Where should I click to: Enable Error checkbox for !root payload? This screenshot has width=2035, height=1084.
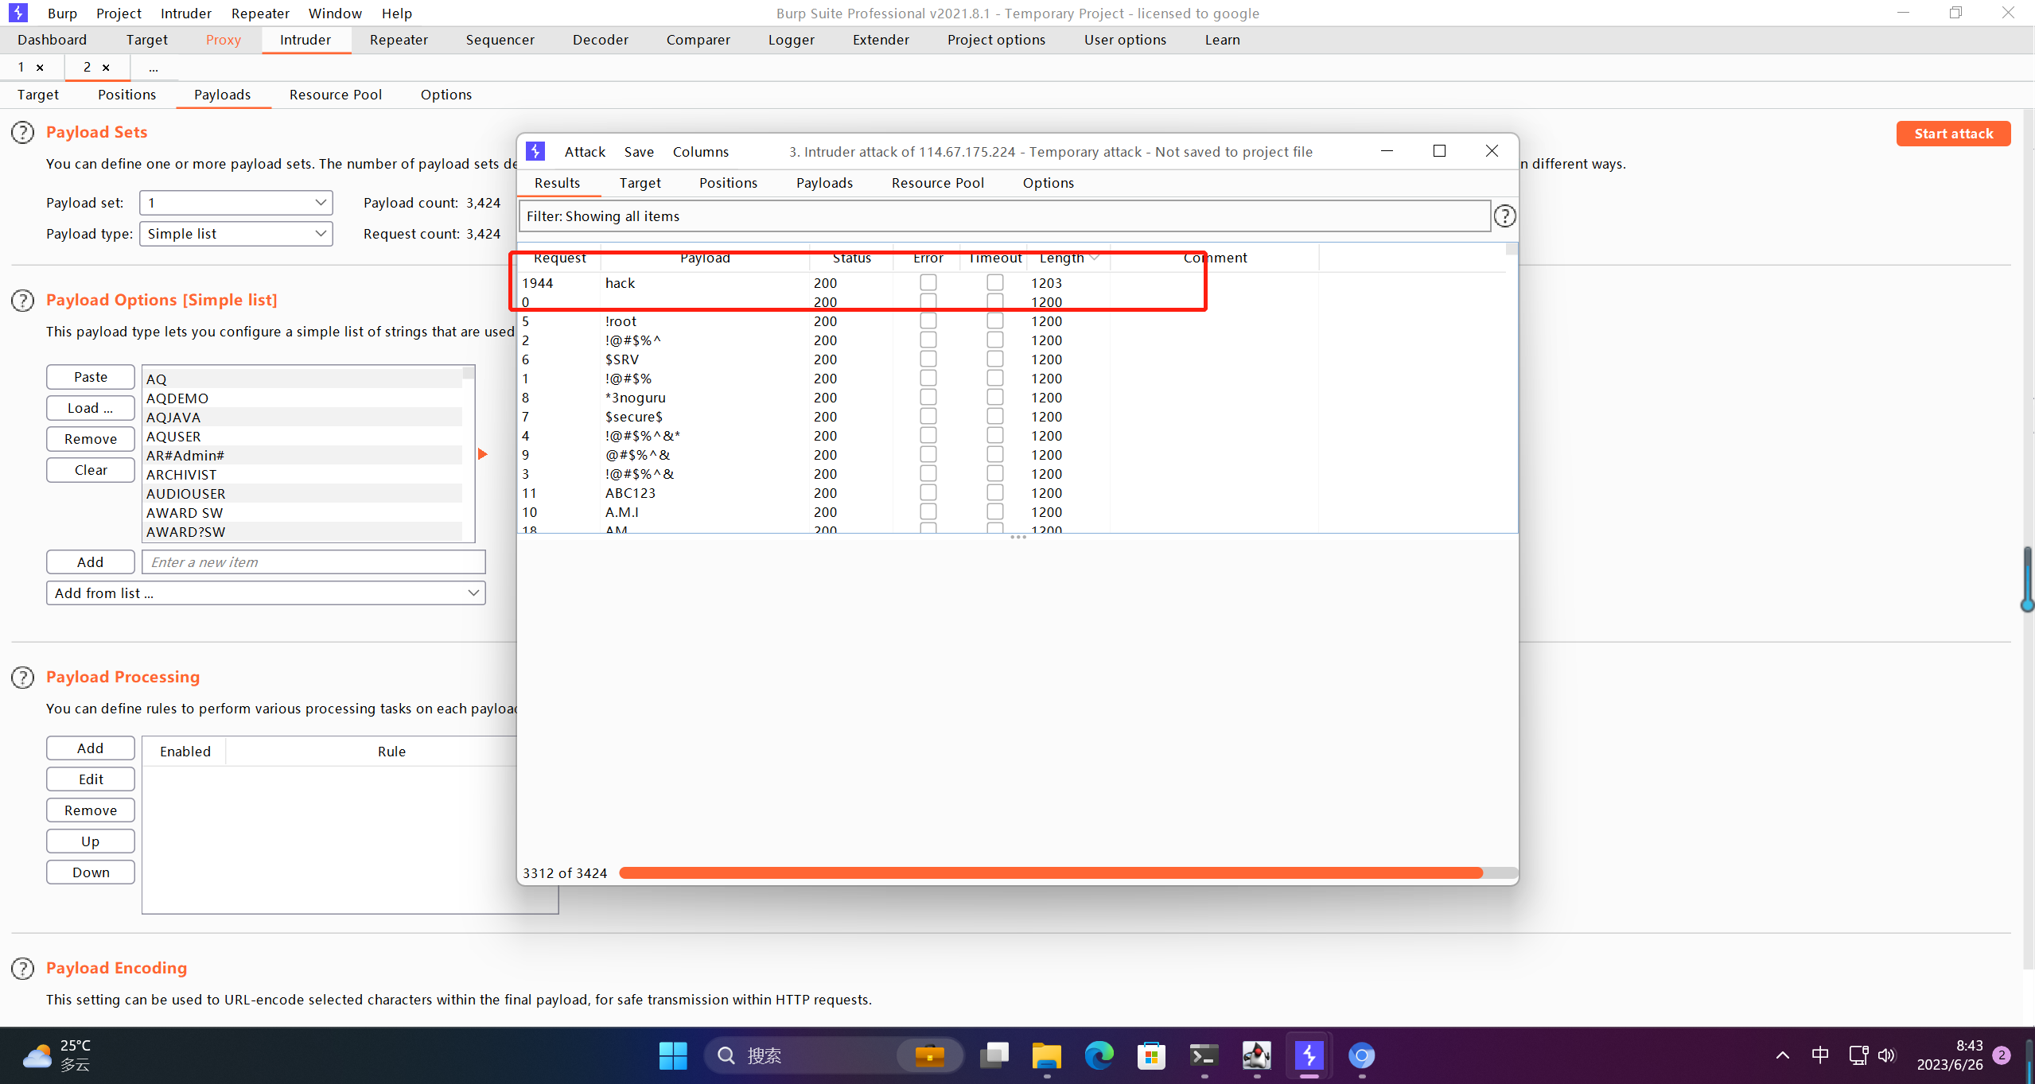point(928,320)
